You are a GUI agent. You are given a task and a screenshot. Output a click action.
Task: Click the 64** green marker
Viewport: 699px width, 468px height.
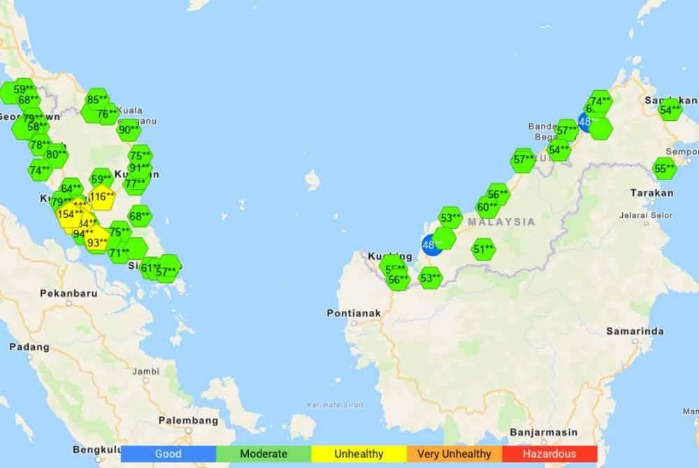[x=71, y=188]
